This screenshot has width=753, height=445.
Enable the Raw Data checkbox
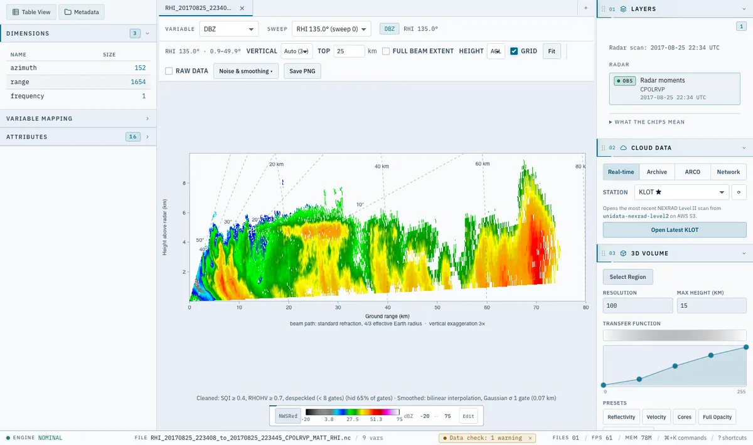click(169, 71)
